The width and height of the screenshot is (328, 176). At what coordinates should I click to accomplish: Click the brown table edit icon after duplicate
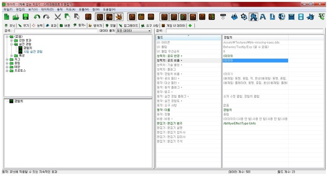point(88,17)
